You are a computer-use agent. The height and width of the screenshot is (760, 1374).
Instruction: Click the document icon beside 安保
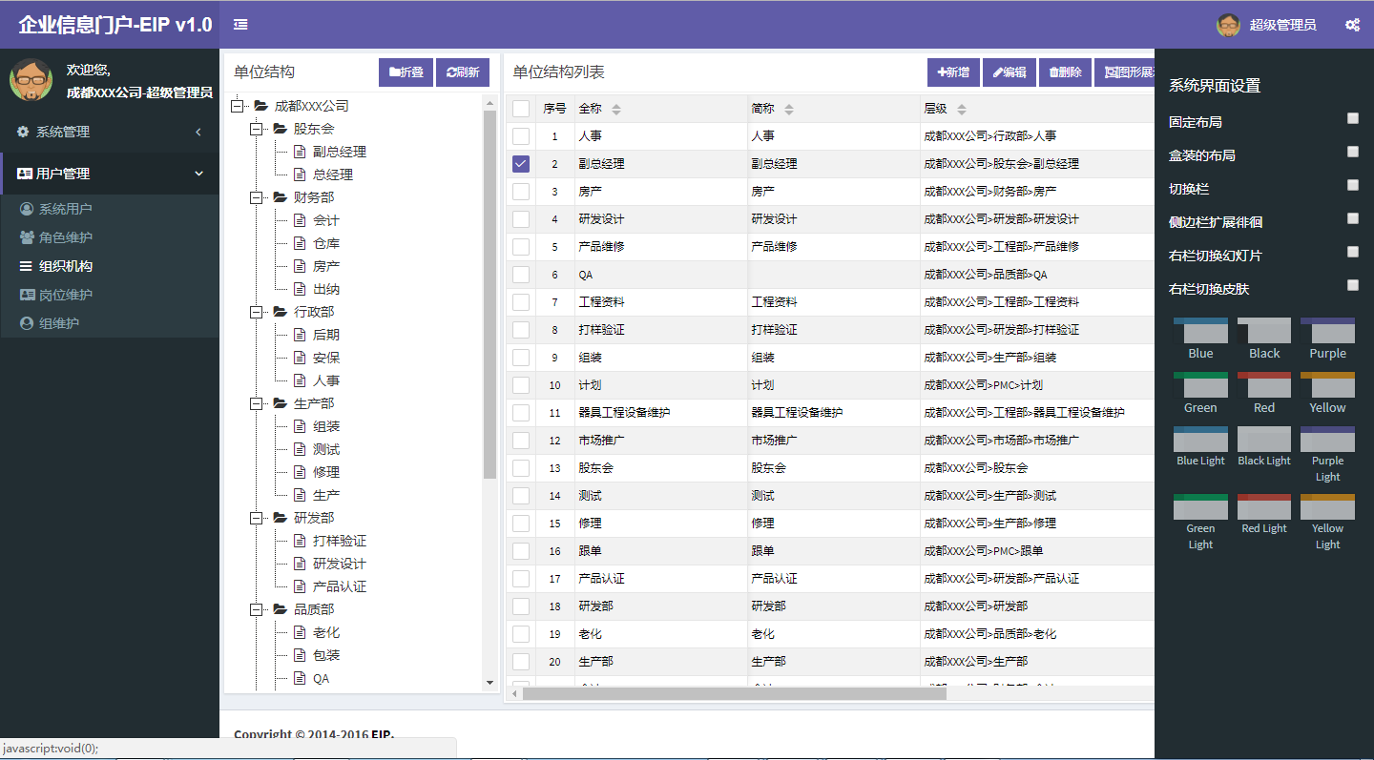(x=300, y=358)
